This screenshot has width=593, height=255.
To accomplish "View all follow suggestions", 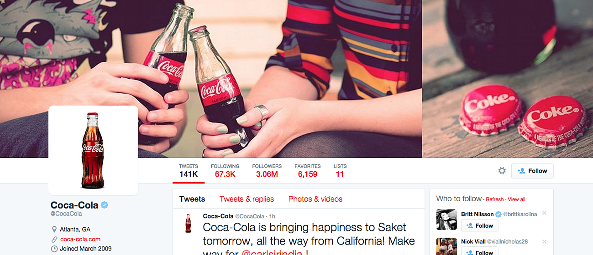I will (516, 199).
